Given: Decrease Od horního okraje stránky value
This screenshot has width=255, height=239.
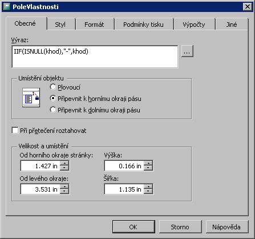Looking at the screenshot, I should (x=64, y=168).
